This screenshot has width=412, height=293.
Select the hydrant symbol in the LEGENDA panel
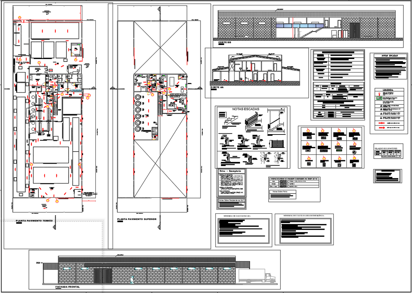coord(379,94)
